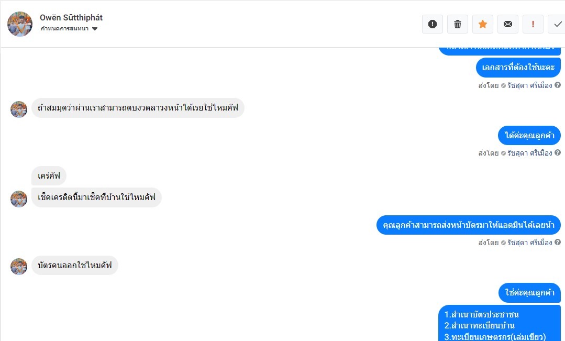565x341 pixels.
Task: Select message ถ้าสมมุดว่าผ่านเราสามารถตบงวดลาวงหน้า
Action: click(x=138, y=108)
